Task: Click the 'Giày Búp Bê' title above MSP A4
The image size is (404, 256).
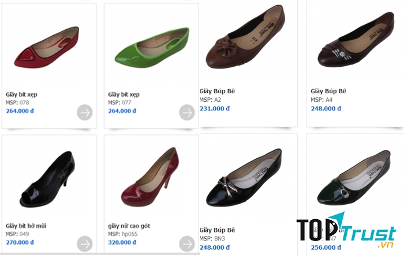Action: coord(328,91)
